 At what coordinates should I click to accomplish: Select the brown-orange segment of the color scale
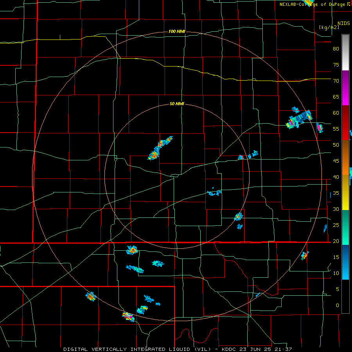pos(345,157)
